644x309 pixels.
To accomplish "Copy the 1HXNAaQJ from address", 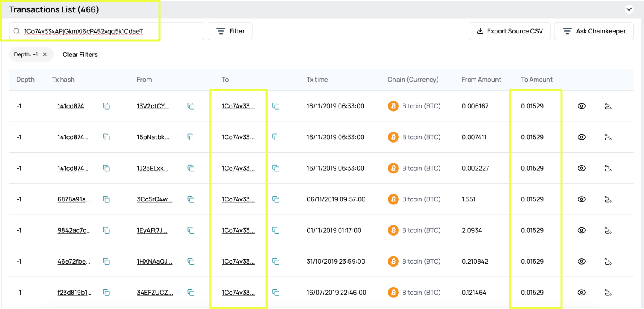I will pos(191,261).
